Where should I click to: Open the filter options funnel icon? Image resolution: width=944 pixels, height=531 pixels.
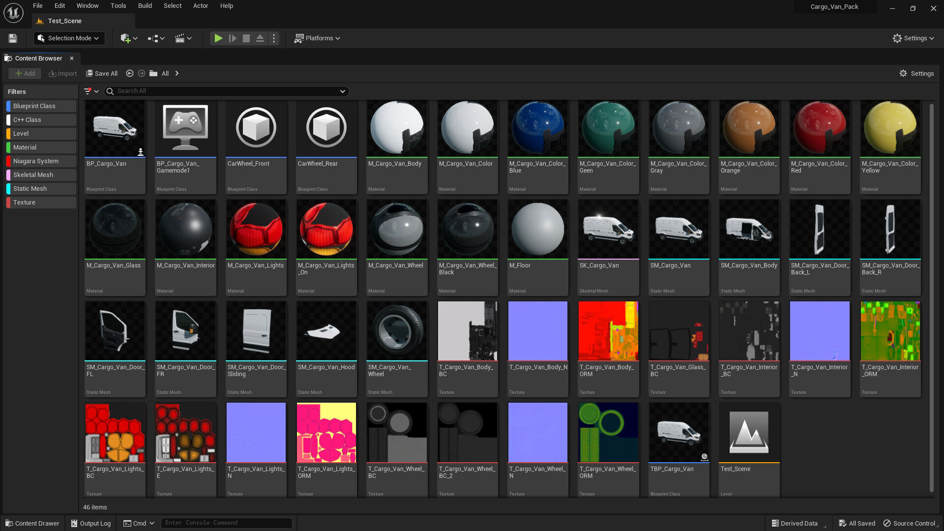(88, 91)
